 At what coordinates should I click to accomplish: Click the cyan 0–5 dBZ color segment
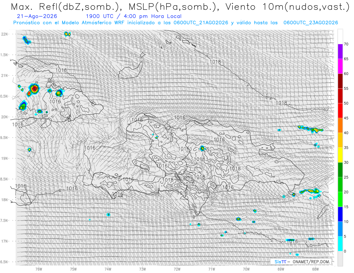coord(340,244)
